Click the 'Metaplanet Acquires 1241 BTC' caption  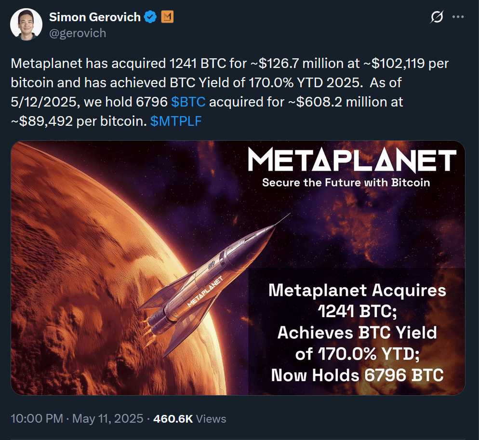click(x=357, y=301)
